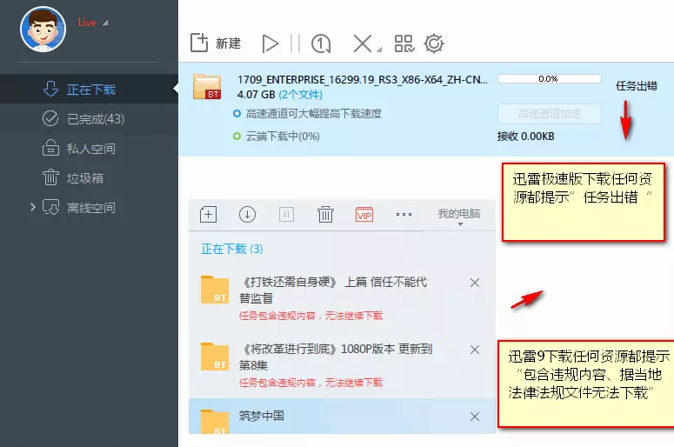This screenshot has width=674, height=447.
Task: Click the 高速通道加速 button
Action: [x=550, y=114]
